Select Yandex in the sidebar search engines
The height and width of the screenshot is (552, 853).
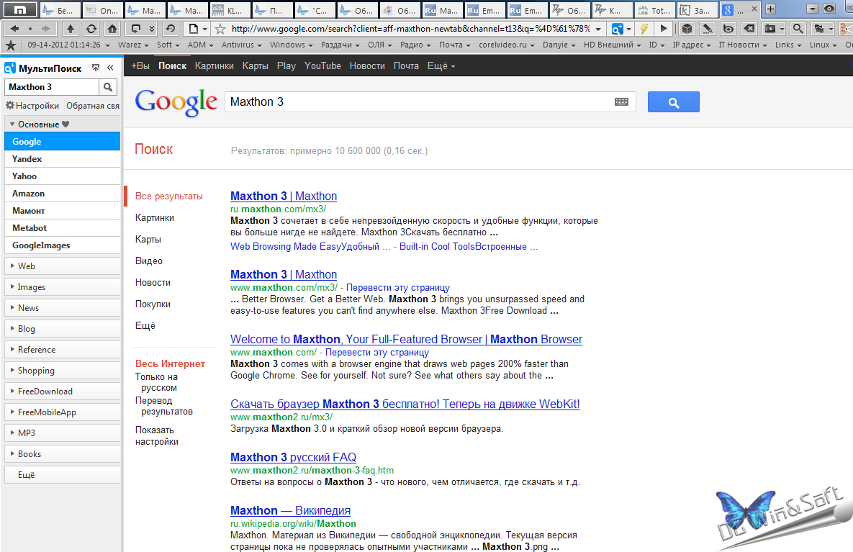coord(27,159)
